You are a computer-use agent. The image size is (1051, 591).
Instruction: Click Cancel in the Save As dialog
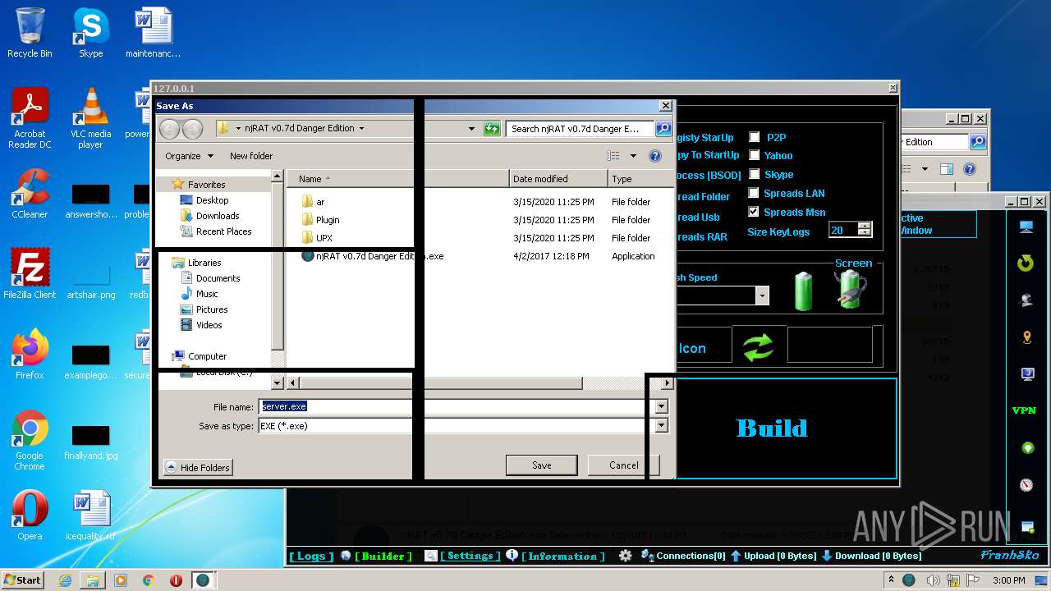pyautogui.click(x=623, y=465)
